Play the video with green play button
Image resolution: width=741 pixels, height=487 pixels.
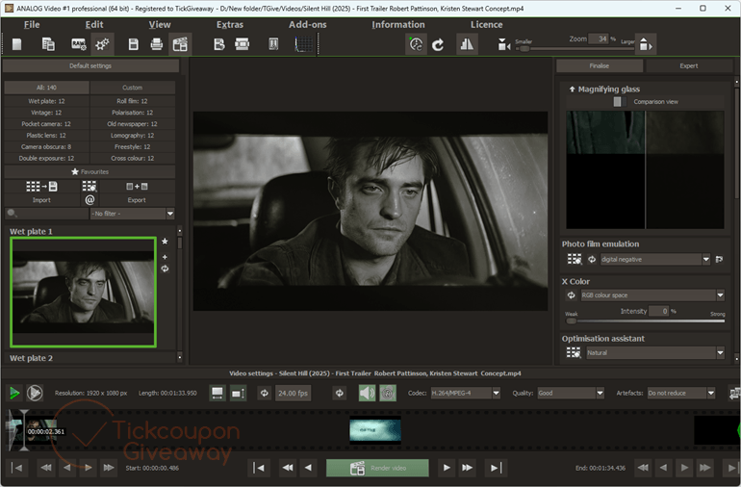pos(14,393)
